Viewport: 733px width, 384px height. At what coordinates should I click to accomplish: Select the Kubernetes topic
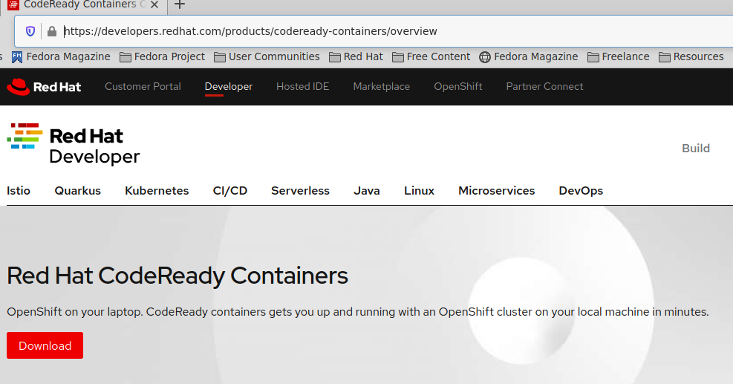[157, 191]
